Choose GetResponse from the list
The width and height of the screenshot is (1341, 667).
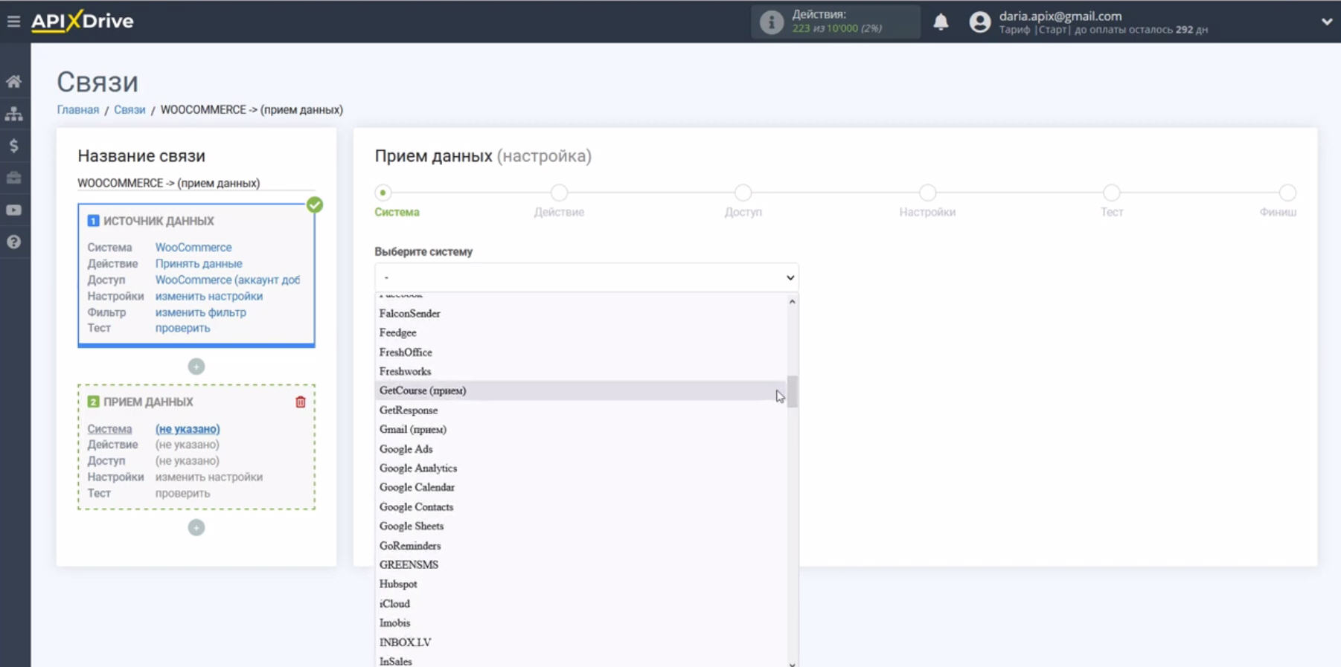coord(580,410)
